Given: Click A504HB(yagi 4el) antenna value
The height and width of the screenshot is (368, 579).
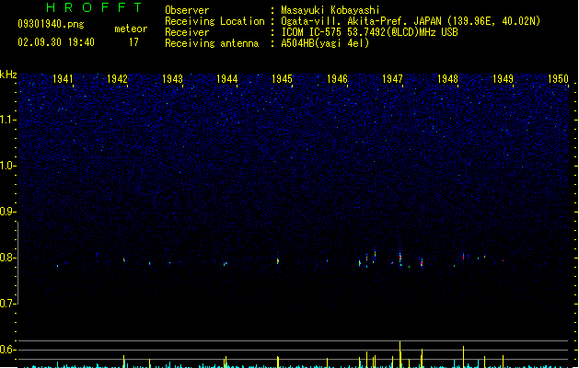Looking at the screenshot, I should coord(325,43).
